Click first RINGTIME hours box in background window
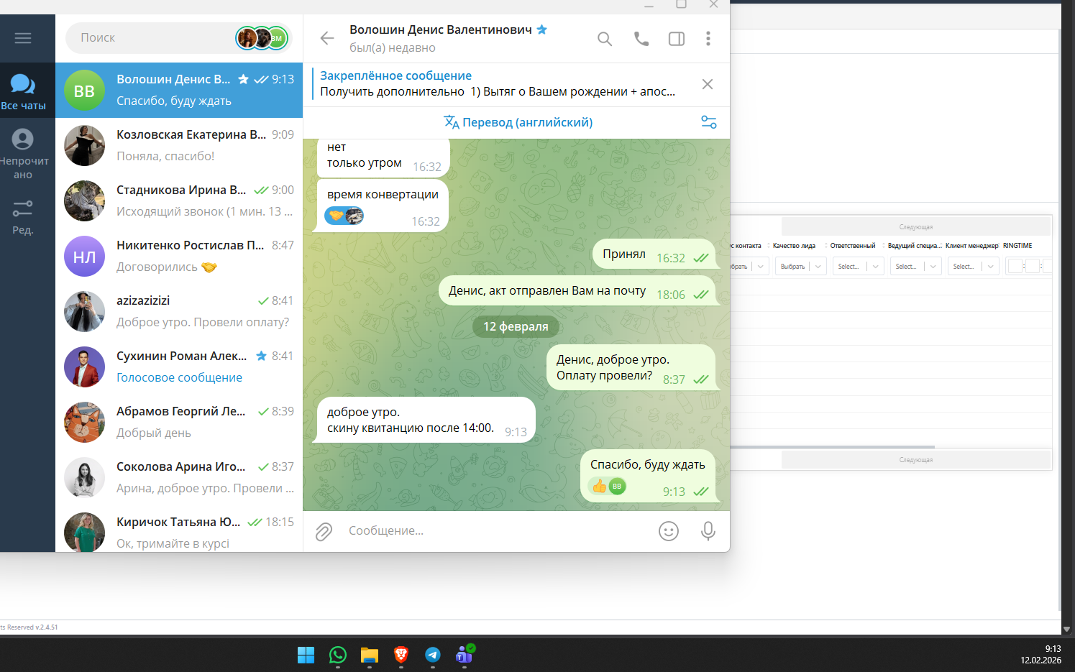 coord(1015,267)
